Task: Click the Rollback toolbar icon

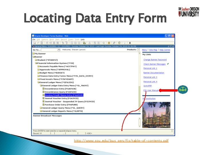Action: 38,43
